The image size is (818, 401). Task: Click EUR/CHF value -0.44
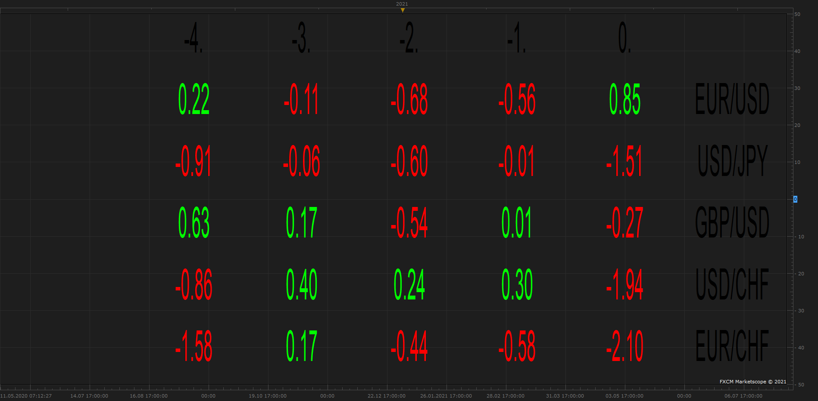pos(409,346)
